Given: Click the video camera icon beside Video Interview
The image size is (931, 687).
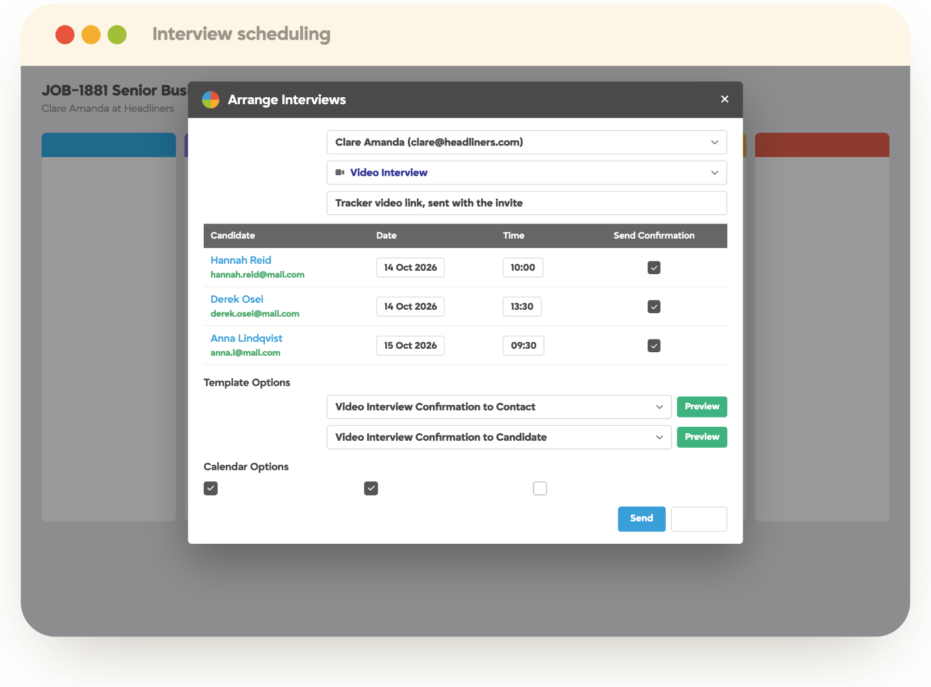Looking at the screenshot, I should (x=340, y=172).
